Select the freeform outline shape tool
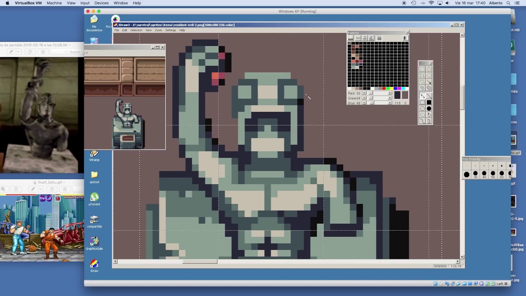Screen dimensions: 526x296 click(422, 114)
